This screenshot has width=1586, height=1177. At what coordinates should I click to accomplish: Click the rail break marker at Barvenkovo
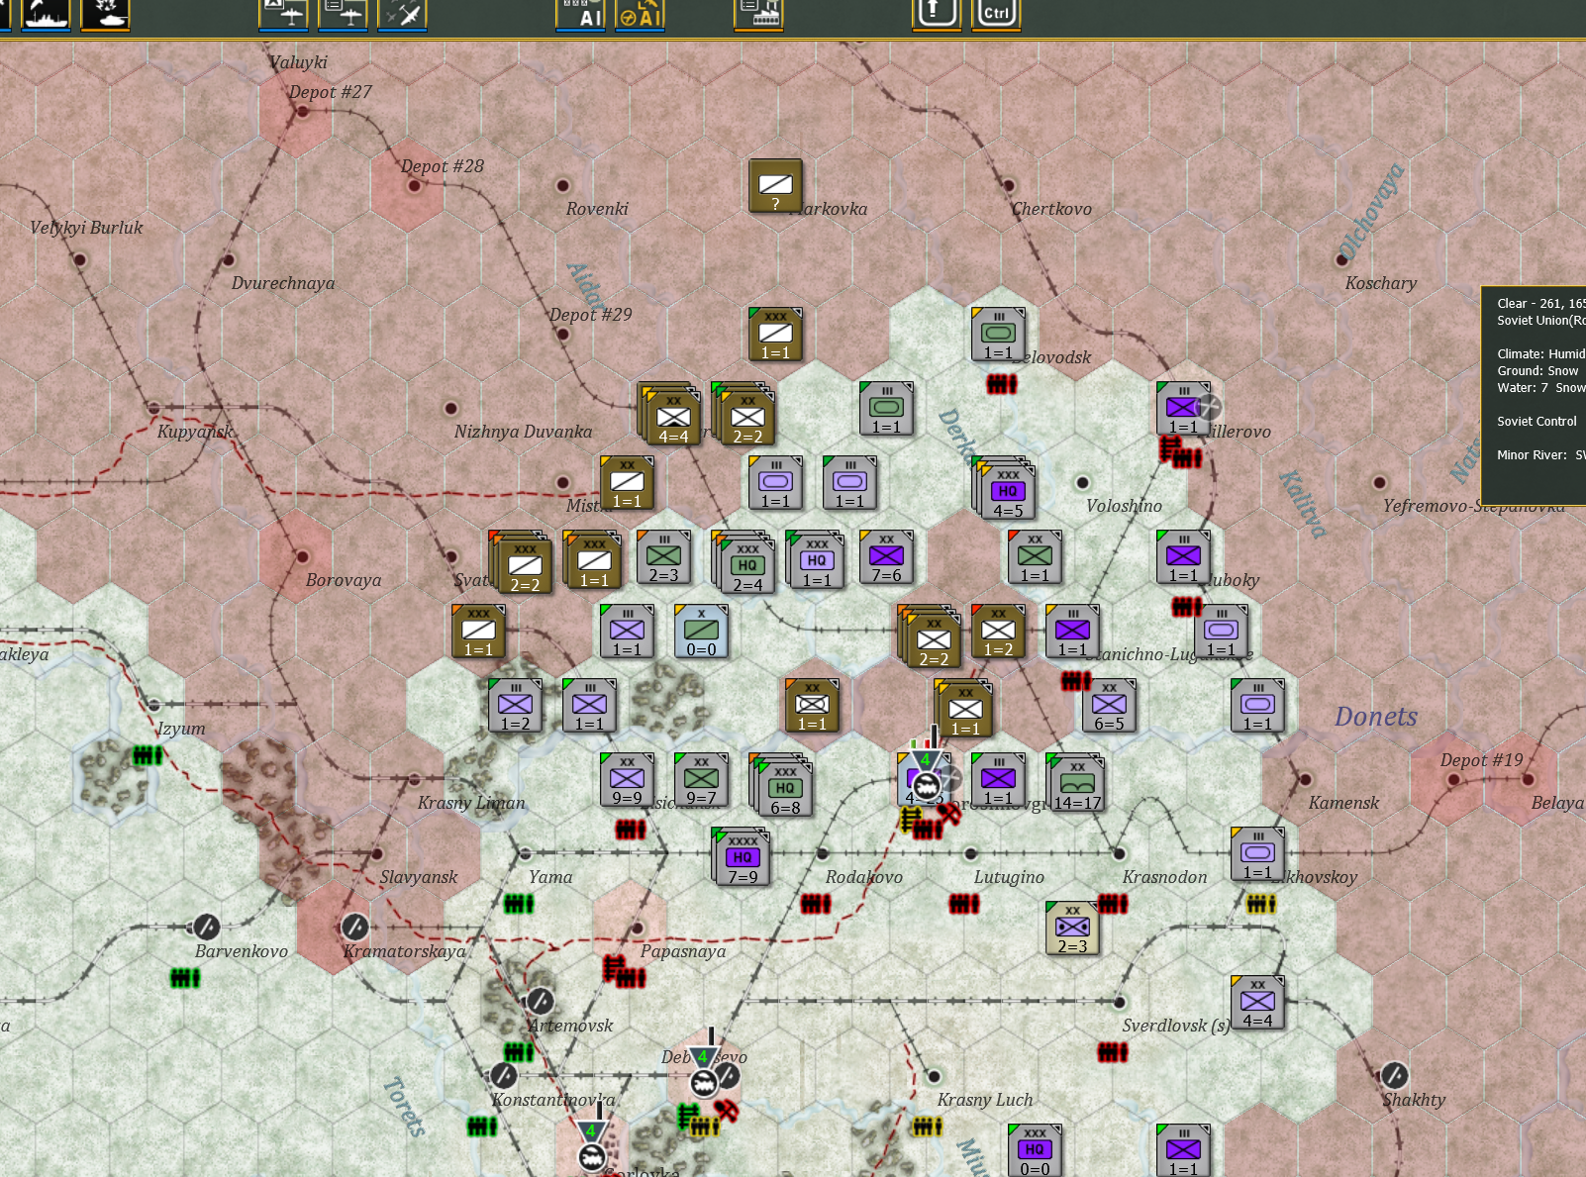click(206, 927)
